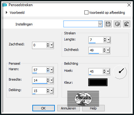134x115 pixels.
Task: Click the save preset floppy disk icon
Action: (108, 24)
